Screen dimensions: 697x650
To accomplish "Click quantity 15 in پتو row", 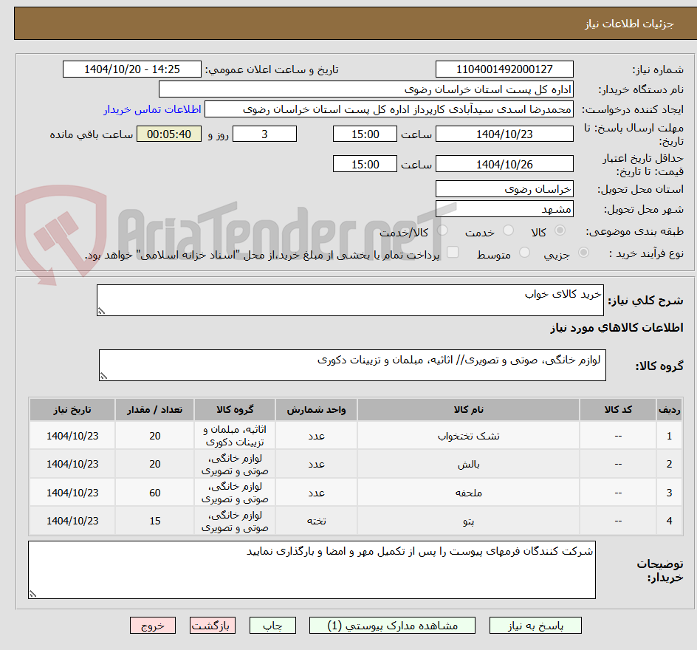I will (x=155, y=521).
